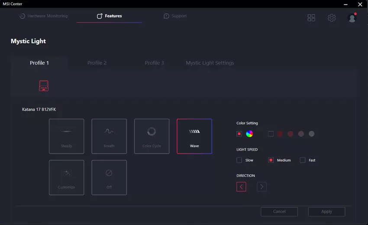Toggle the Medium light speed checkbox

coord(271,160)
